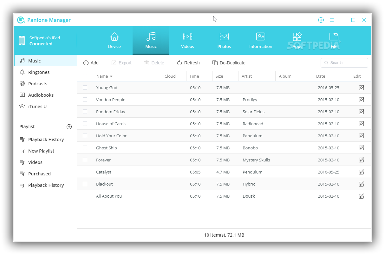Toggle the select-all checkbox in header
385x255 pixels.
(x=85, y=76)
